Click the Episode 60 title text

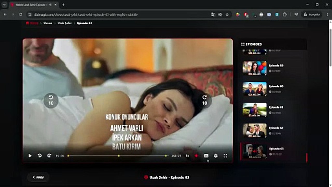pos(276,86)
